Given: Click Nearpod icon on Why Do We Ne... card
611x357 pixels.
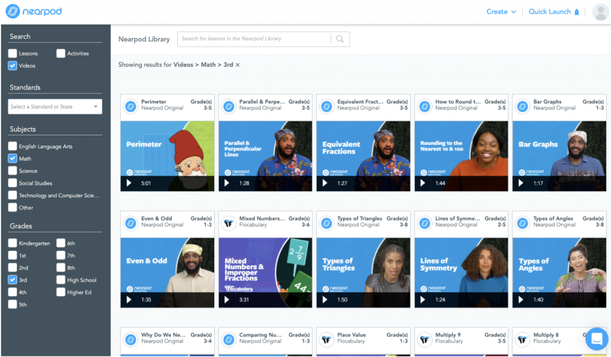Looking at the screenshot, I should 131,340.
